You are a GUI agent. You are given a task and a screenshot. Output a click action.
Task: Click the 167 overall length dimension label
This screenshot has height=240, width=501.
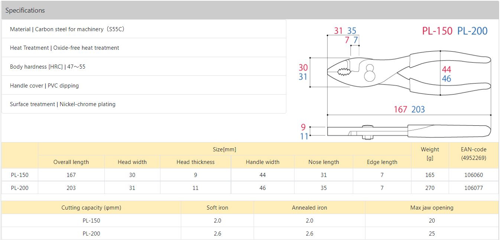coord(400,109)
